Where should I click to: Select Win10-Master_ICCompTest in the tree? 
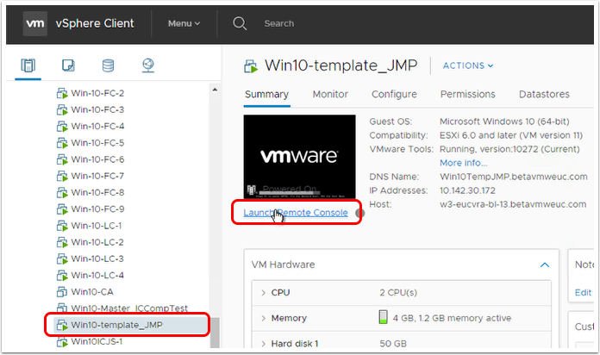point(129,308)
